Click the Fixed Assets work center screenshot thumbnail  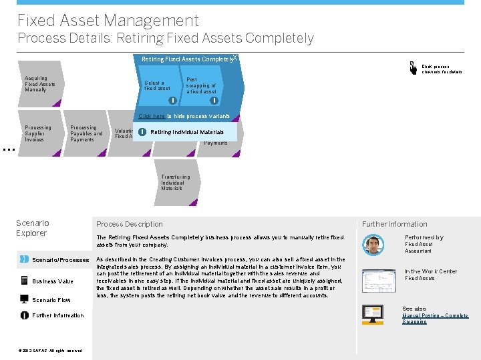point(379,281)
